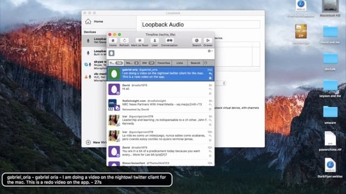Star the RadioInsight.com NBC News tweet
346x194 pixels.
[210, 109]
